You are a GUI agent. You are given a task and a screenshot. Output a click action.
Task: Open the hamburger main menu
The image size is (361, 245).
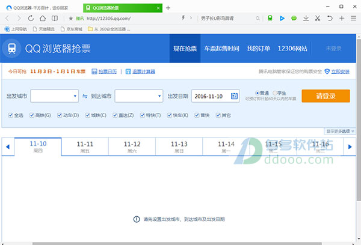tap(354, 18)
